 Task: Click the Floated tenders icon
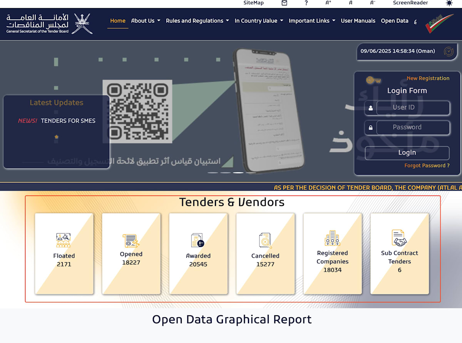64,240
